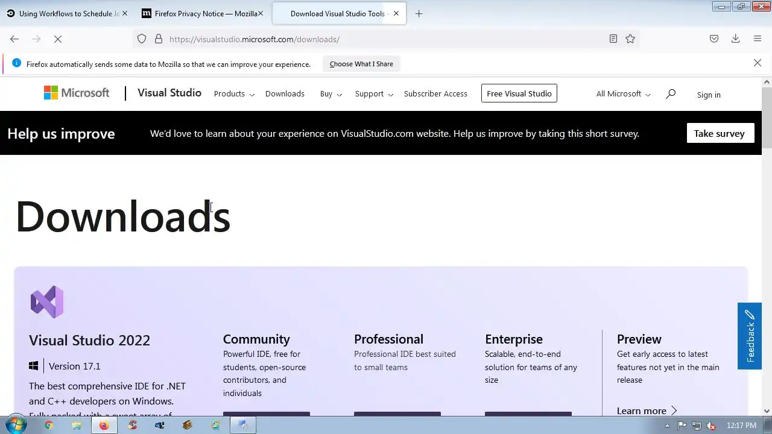The image size is (772, 434).
Task: Open the Preview Learn more link
Action: [647, 410]
